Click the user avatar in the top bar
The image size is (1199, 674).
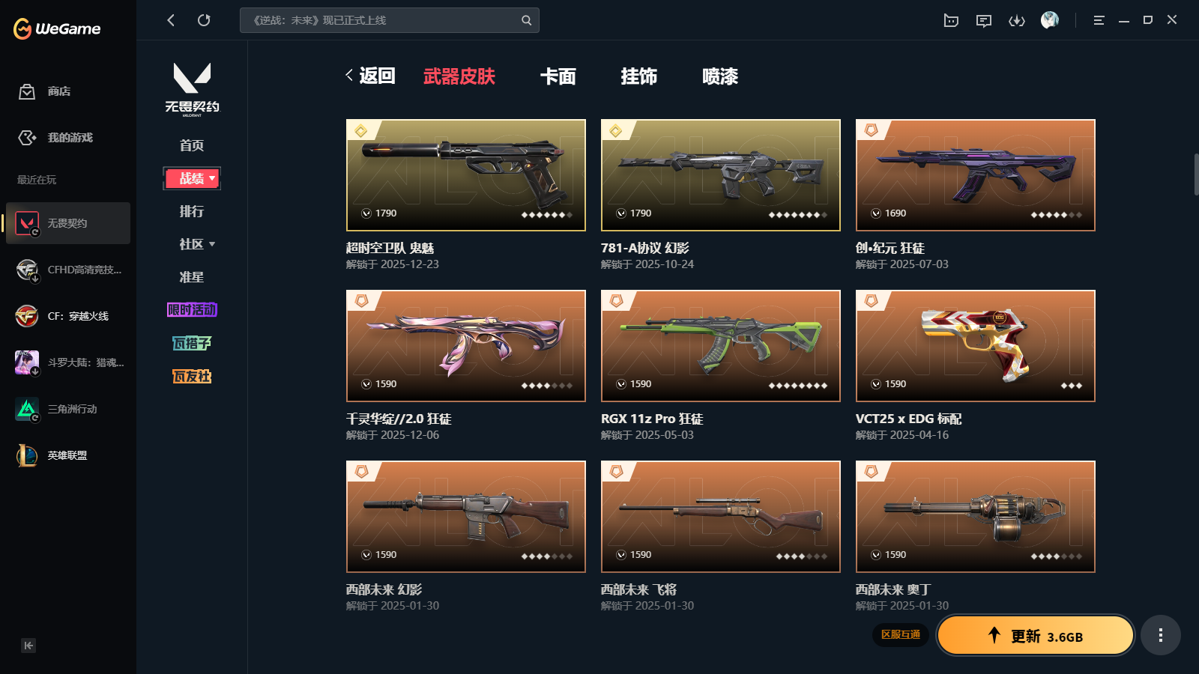(x=1050, y=20)
